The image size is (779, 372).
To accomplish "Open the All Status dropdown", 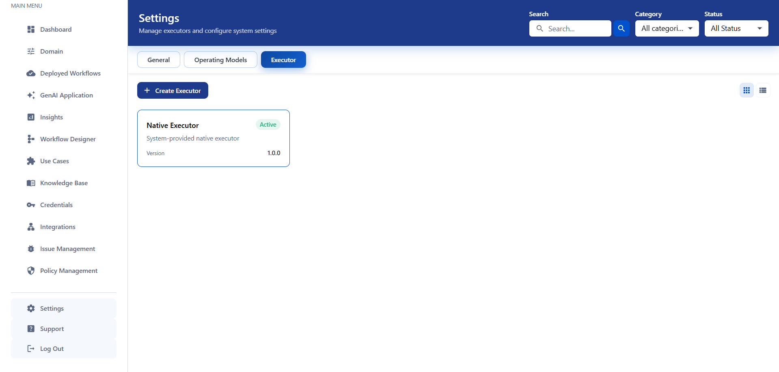I will tap(736, 28).
